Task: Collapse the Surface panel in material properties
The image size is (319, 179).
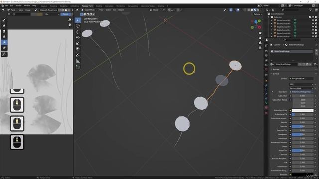Action: click(276, 74)
